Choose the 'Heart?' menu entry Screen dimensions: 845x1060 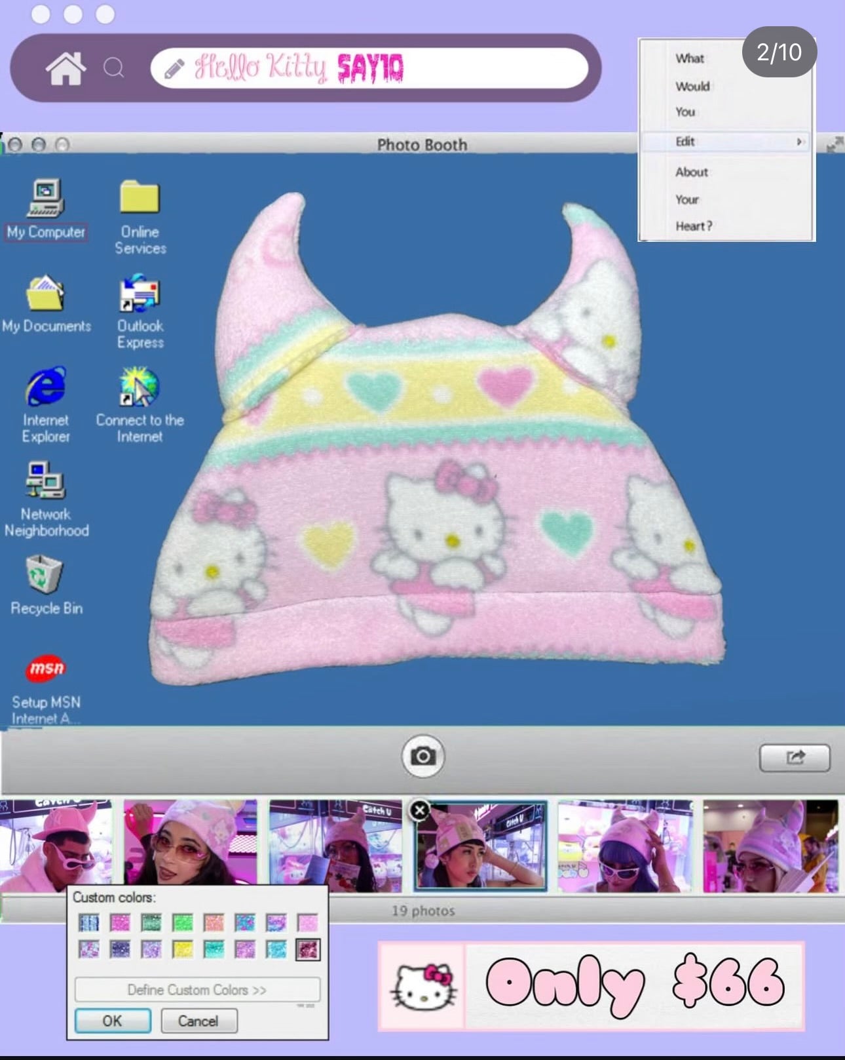coord(694,226)
